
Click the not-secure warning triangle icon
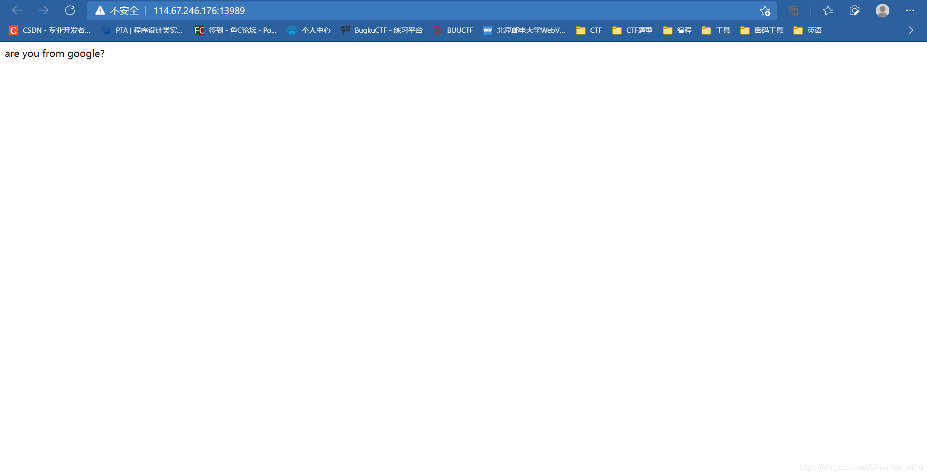point(100,11)
